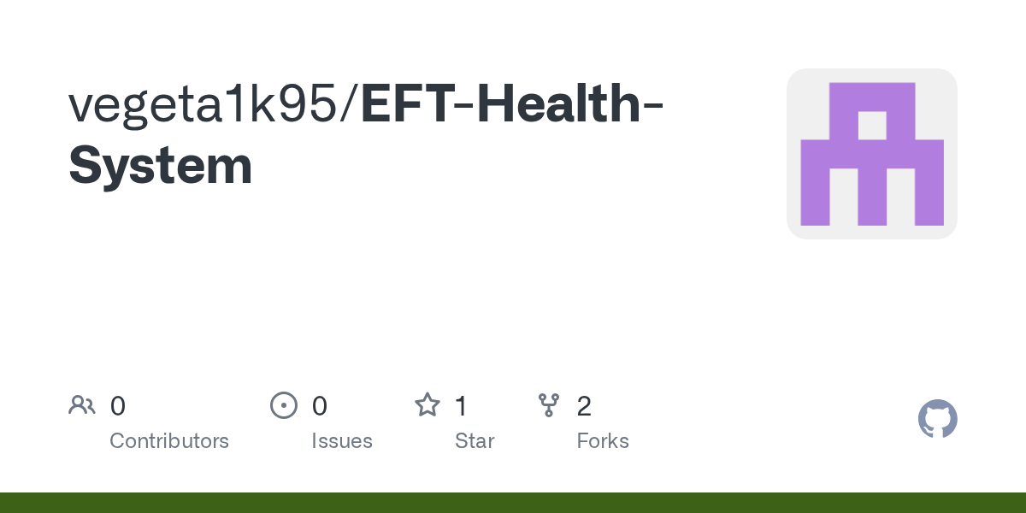Click the green language bar at bottom
This screenshot has height=513, width=1026.
(x=513, y=503)
